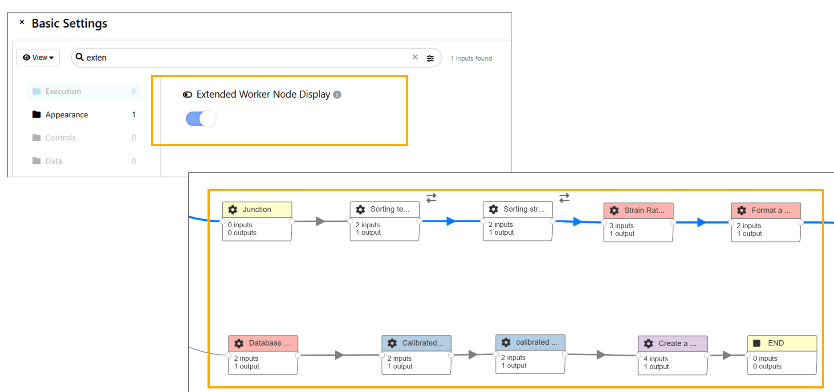Select the Format a ... worker node

coord(765,211)
